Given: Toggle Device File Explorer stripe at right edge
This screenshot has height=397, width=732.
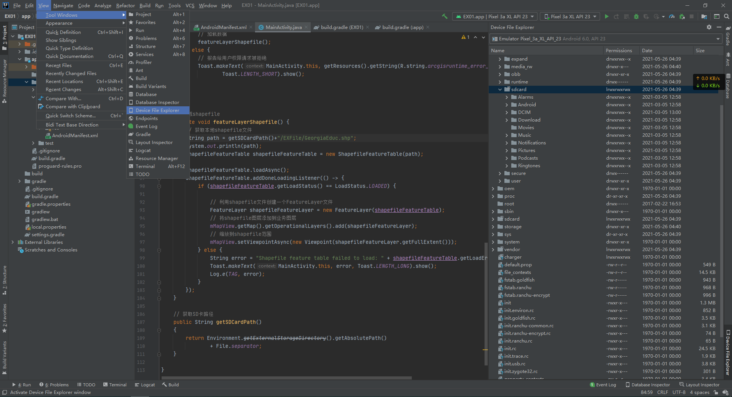Looking at the screenshot, I should point(728,352).
